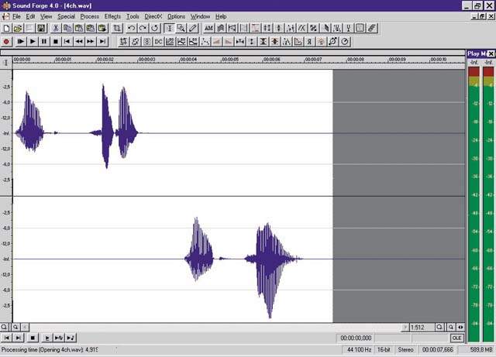Click the Open file folder icon
496x357 pixels.
pos(17,28)
